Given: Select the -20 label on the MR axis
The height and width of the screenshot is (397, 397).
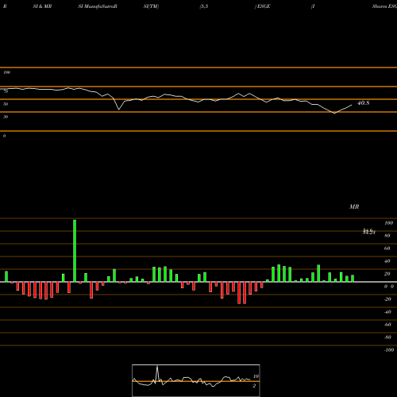Looking at the screenshot, I should click(x=387, y=299).
